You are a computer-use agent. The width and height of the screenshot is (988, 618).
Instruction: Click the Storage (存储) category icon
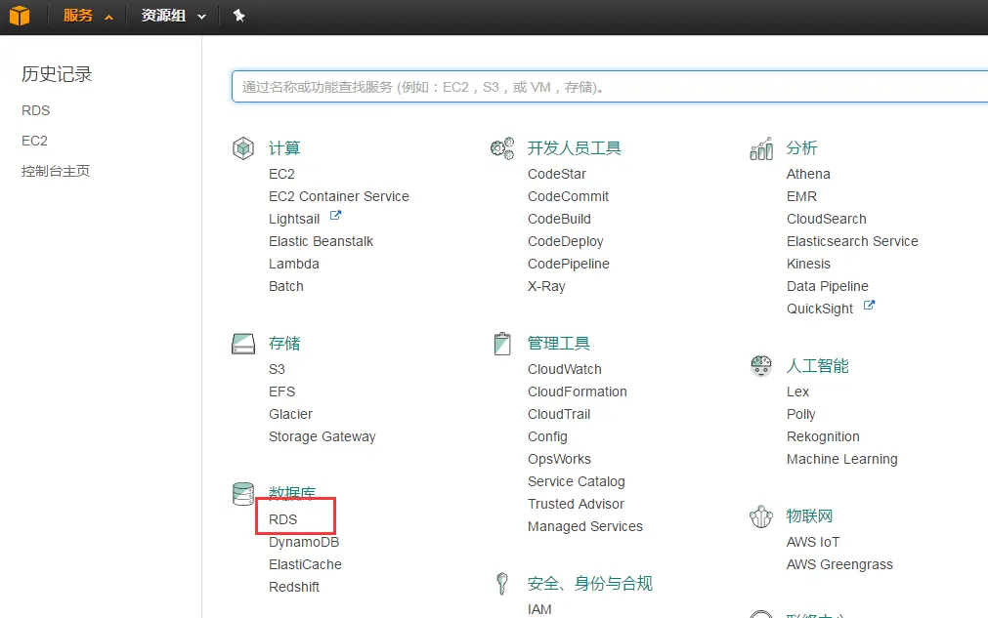243,344
